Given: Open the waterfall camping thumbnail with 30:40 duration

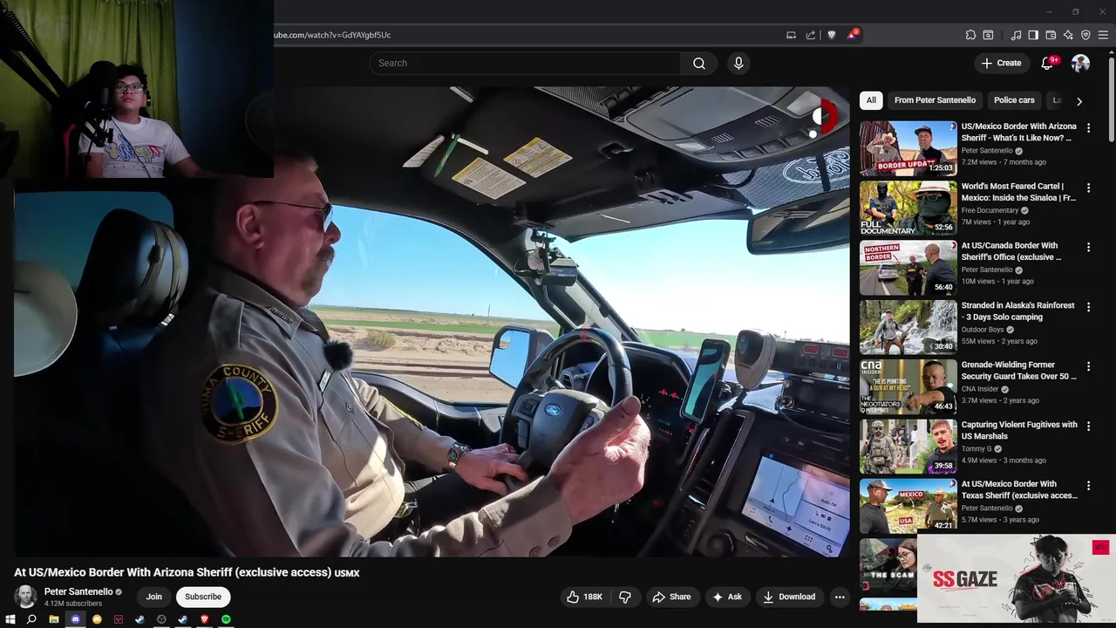Looking at the screenshot, I should 908,327.
